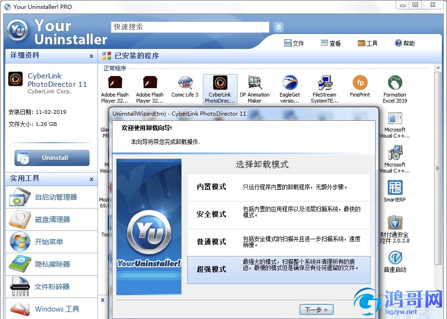Viewport: 447px width, 319px height.
Task: Select the Adobe Flash Player 32 first icon
Action: pyautogui.click(x=115, y=83)
